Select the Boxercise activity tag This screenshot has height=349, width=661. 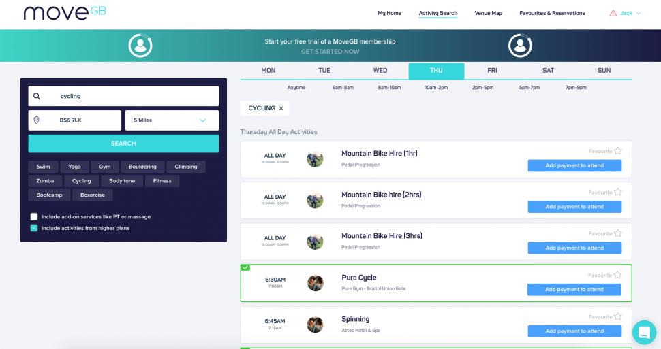click(x=93, y=195)
